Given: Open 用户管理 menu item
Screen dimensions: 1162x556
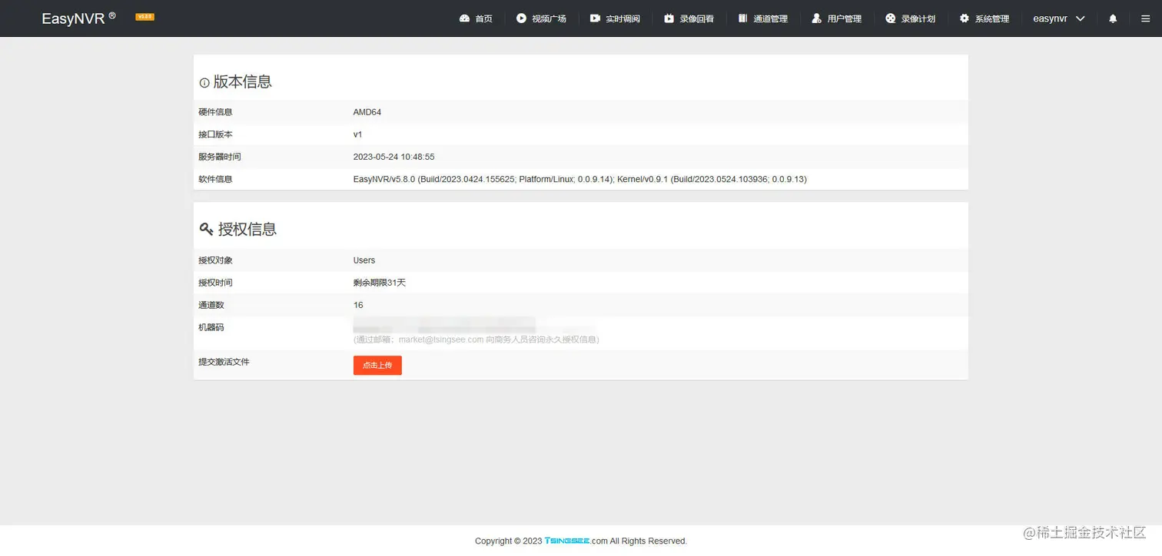Looking at the screenshot, I should tap(837, 18).
